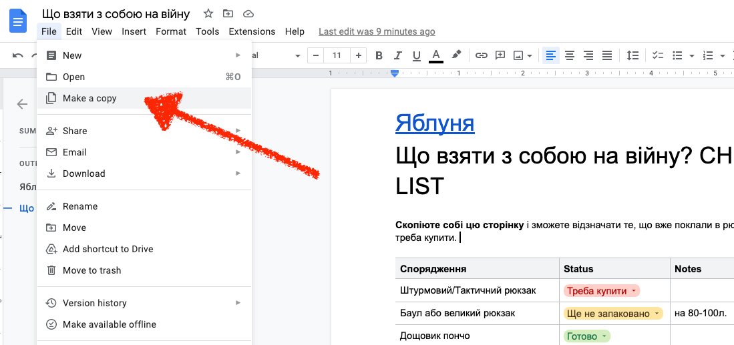
Task: Click the move-to-folder icon beside the title
Action: [228, 13]
